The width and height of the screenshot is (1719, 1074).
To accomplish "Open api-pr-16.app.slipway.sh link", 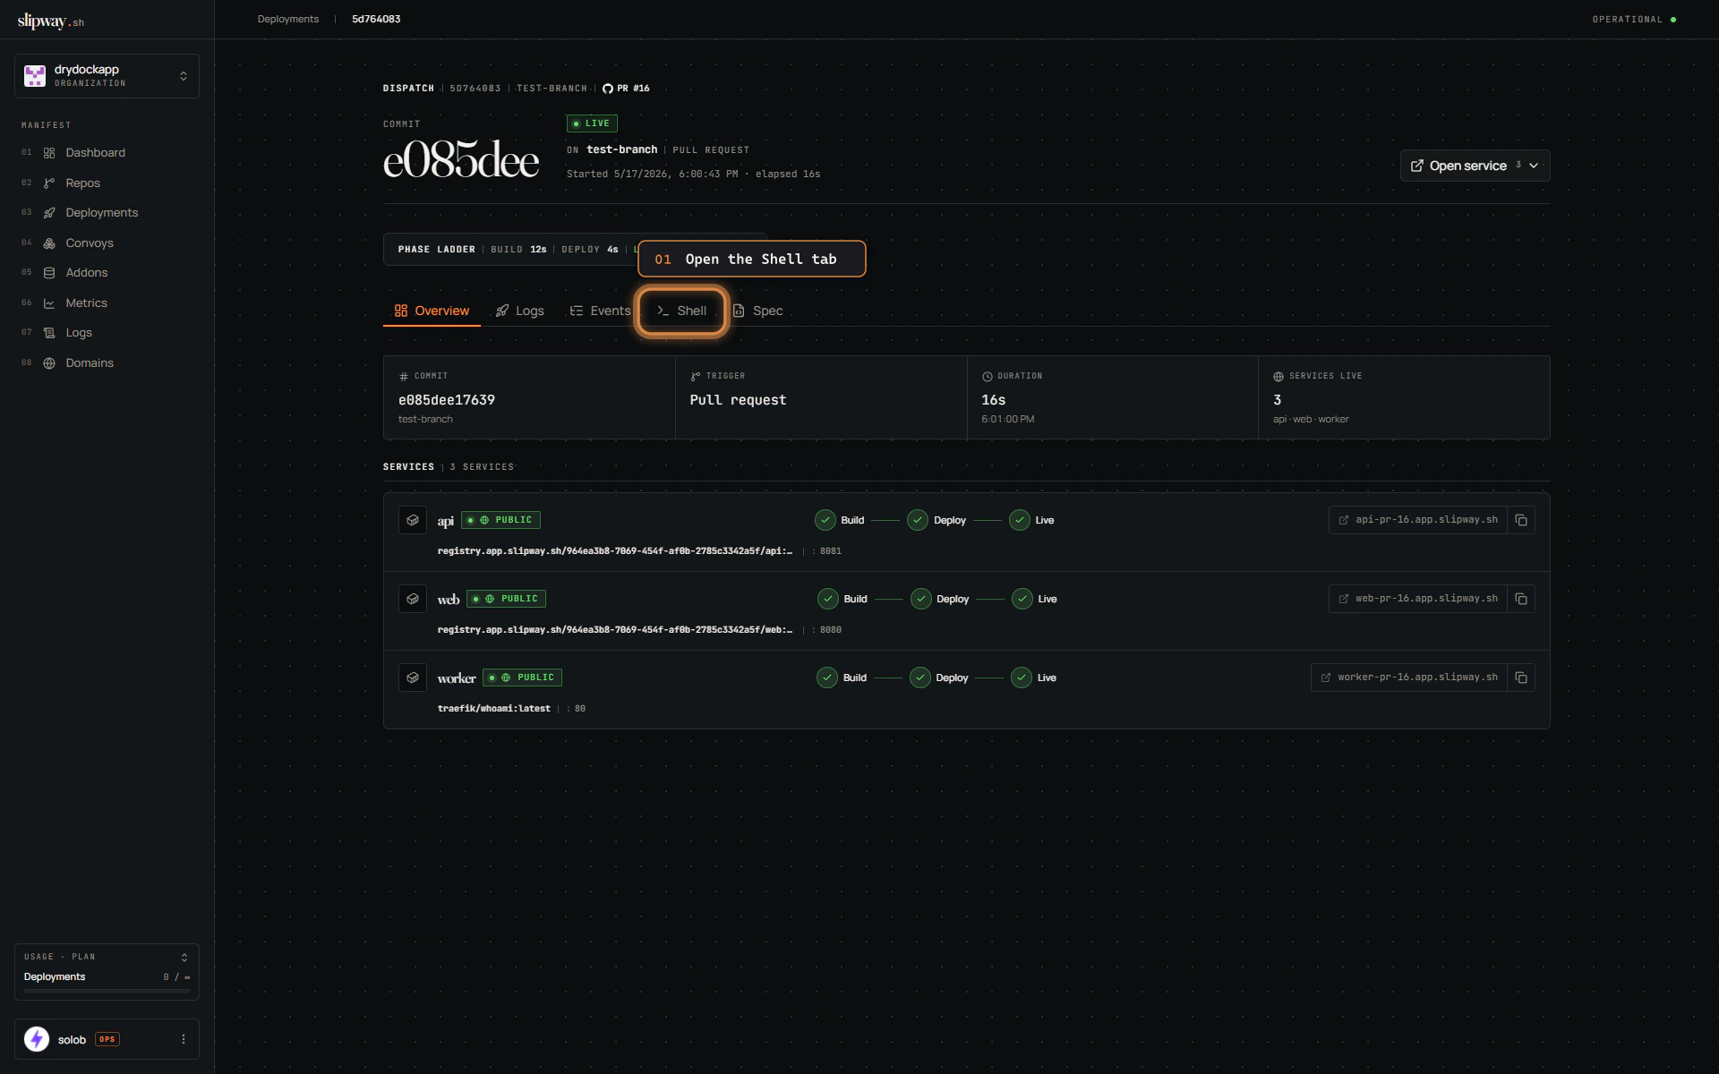I will coord(1418,520).
